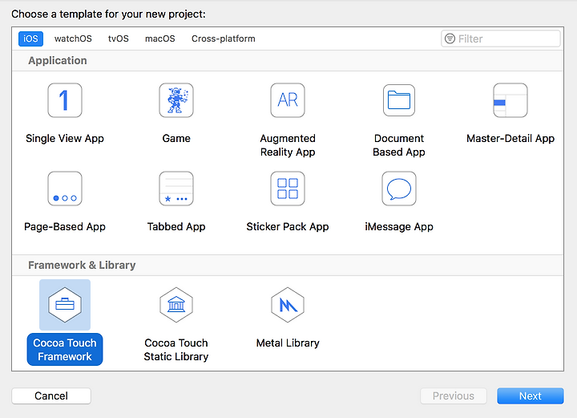Select the Augmented Reality App icon
This screenshot has width=577, height=418.
point(288,100)
